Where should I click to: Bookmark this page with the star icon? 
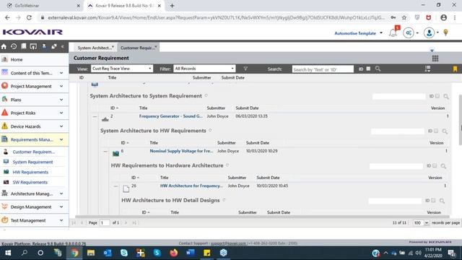[404, 17]
